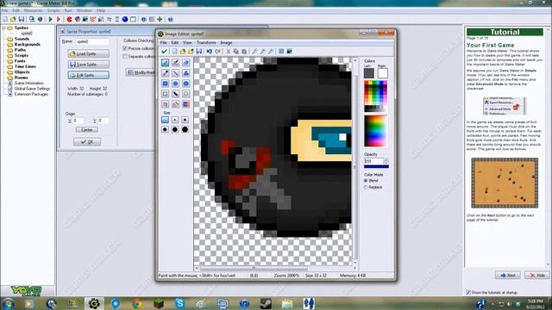Open the Image Editor Image menu
This screenshot has height=310, width=552.
coord(226,42)
